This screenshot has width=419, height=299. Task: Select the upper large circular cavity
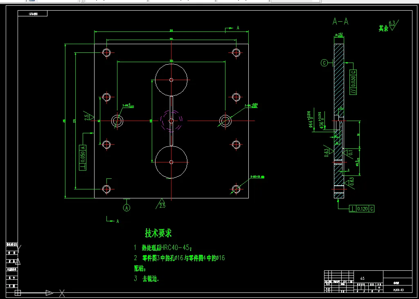[x=171, y=80]
